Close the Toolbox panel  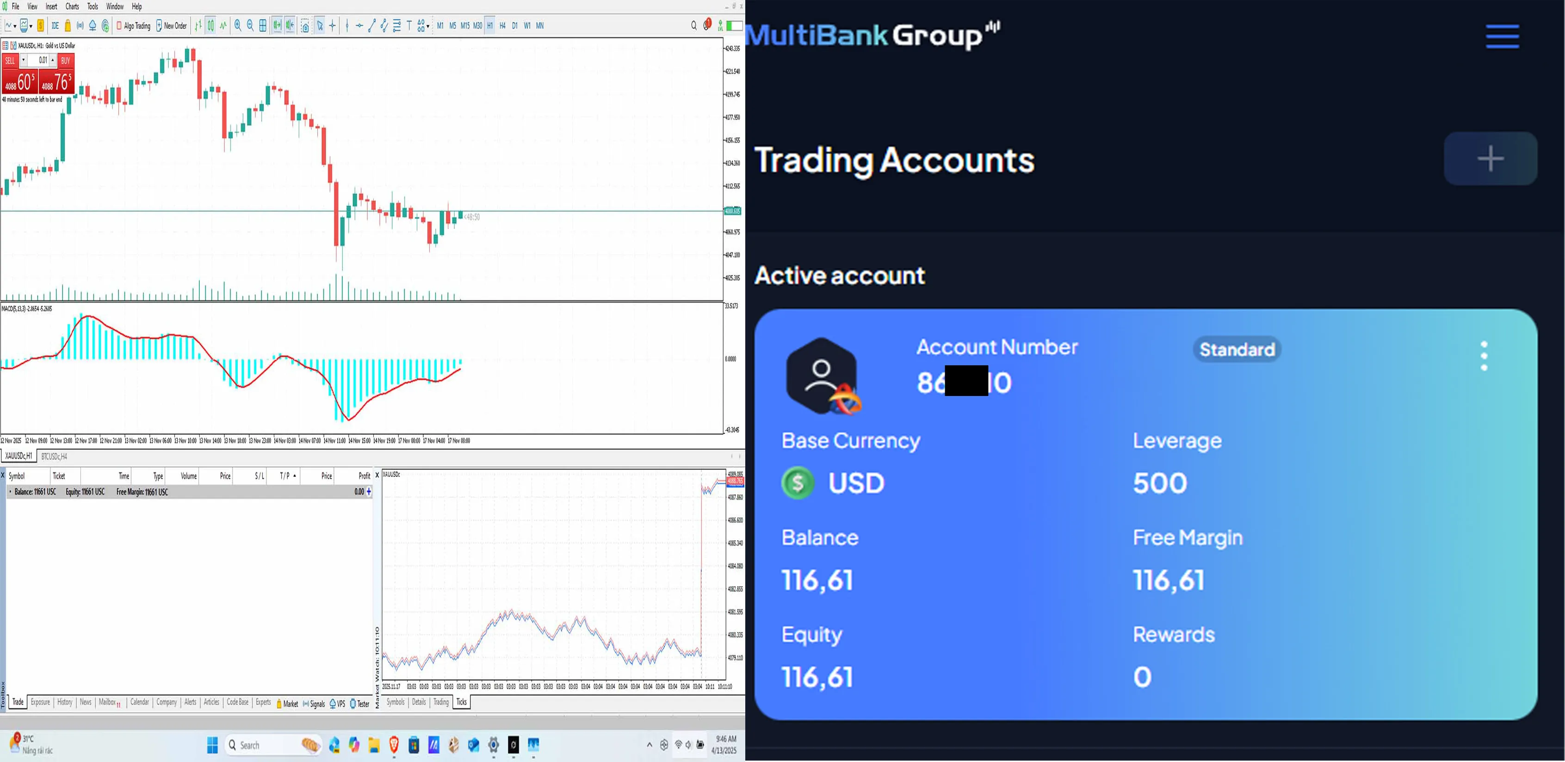click(x=3, y=475)
